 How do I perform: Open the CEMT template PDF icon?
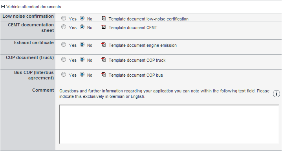(x=104, y=27)
